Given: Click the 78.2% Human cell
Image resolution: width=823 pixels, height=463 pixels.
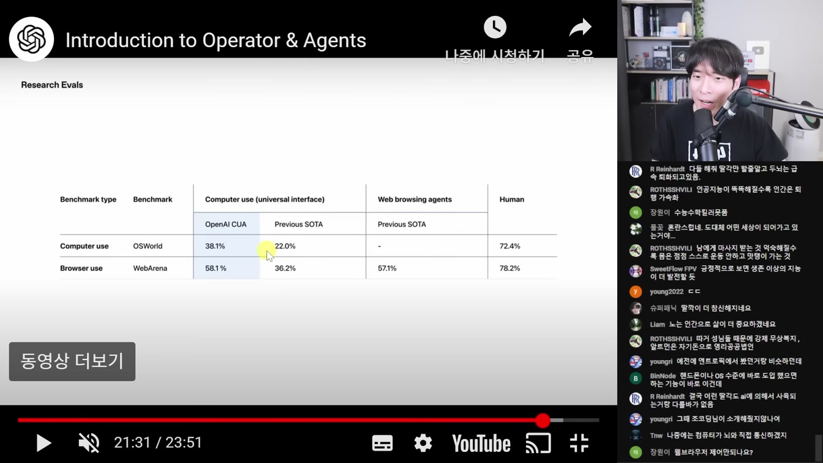Looking at the screenshot, I should tap(510, 268).
